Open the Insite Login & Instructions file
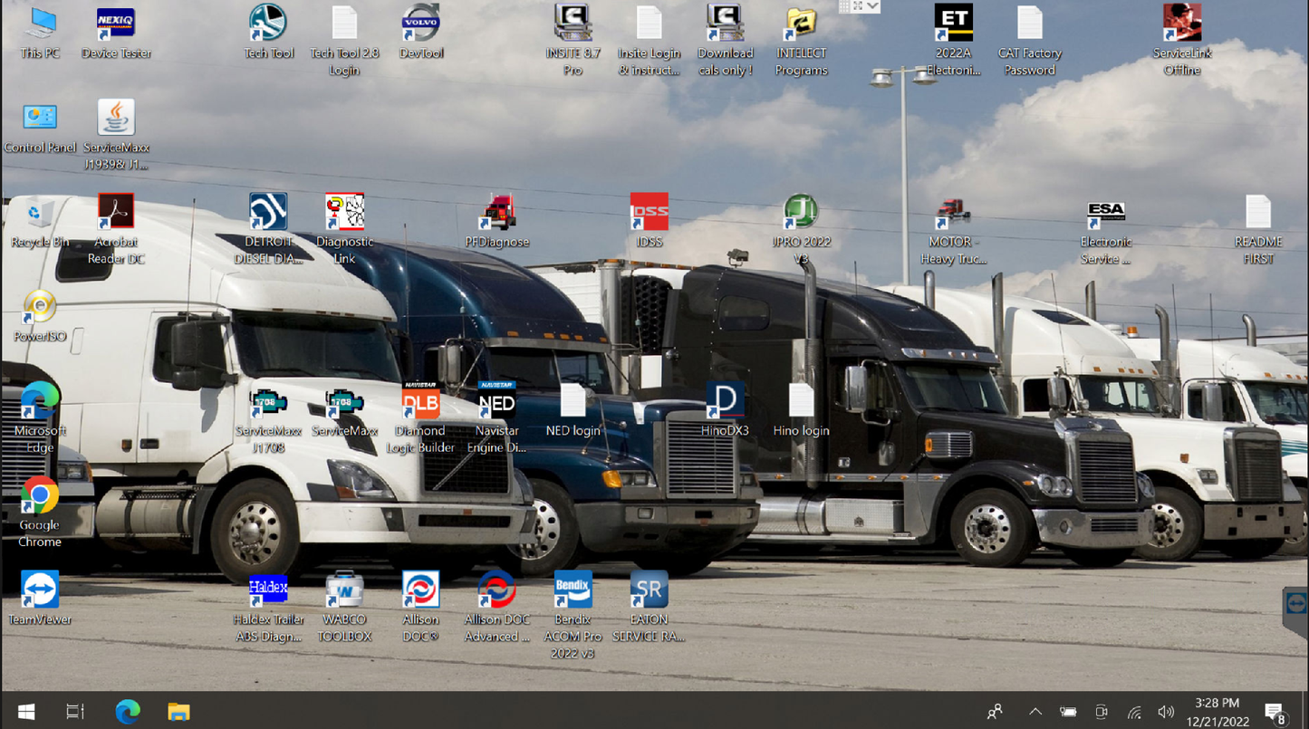Viewport: 1309px width, 729px height. (x=649, y=41)
